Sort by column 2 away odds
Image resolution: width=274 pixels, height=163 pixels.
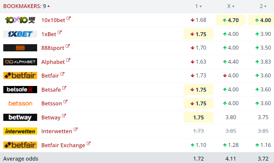(263, 6)
